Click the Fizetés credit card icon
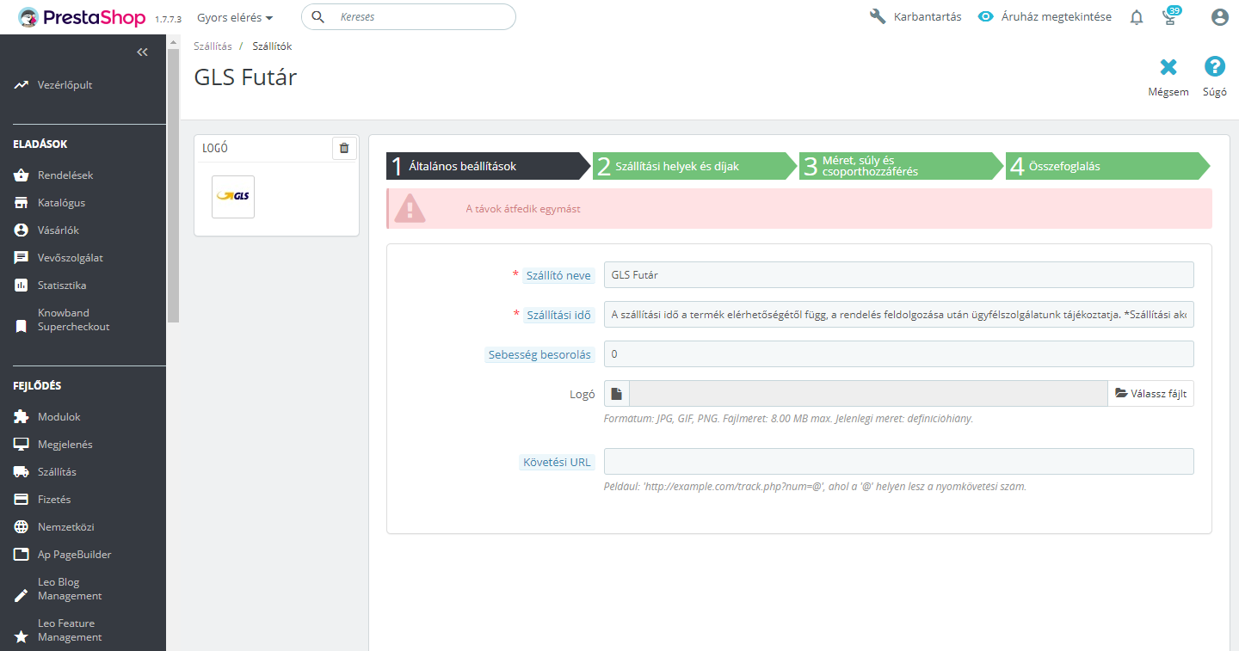1239x651 pixels. point(21,500)
